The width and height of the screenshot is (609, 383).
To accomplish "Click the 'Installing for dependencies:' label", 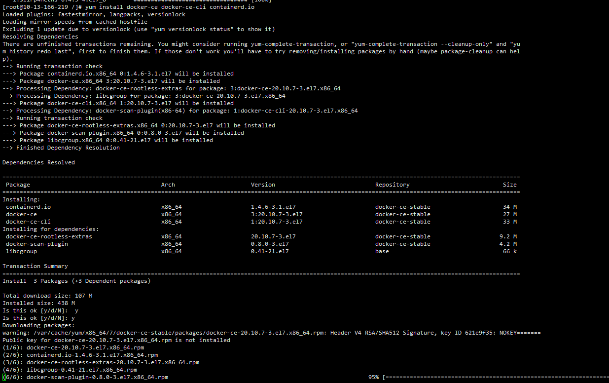I will pyautogui.click(x=51, y=229).
